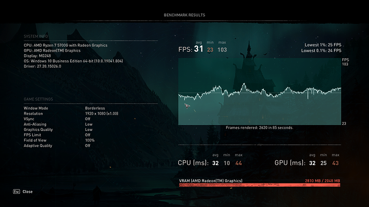
Task: Click the Graphics Quality row label
Action: coord(38,129)
